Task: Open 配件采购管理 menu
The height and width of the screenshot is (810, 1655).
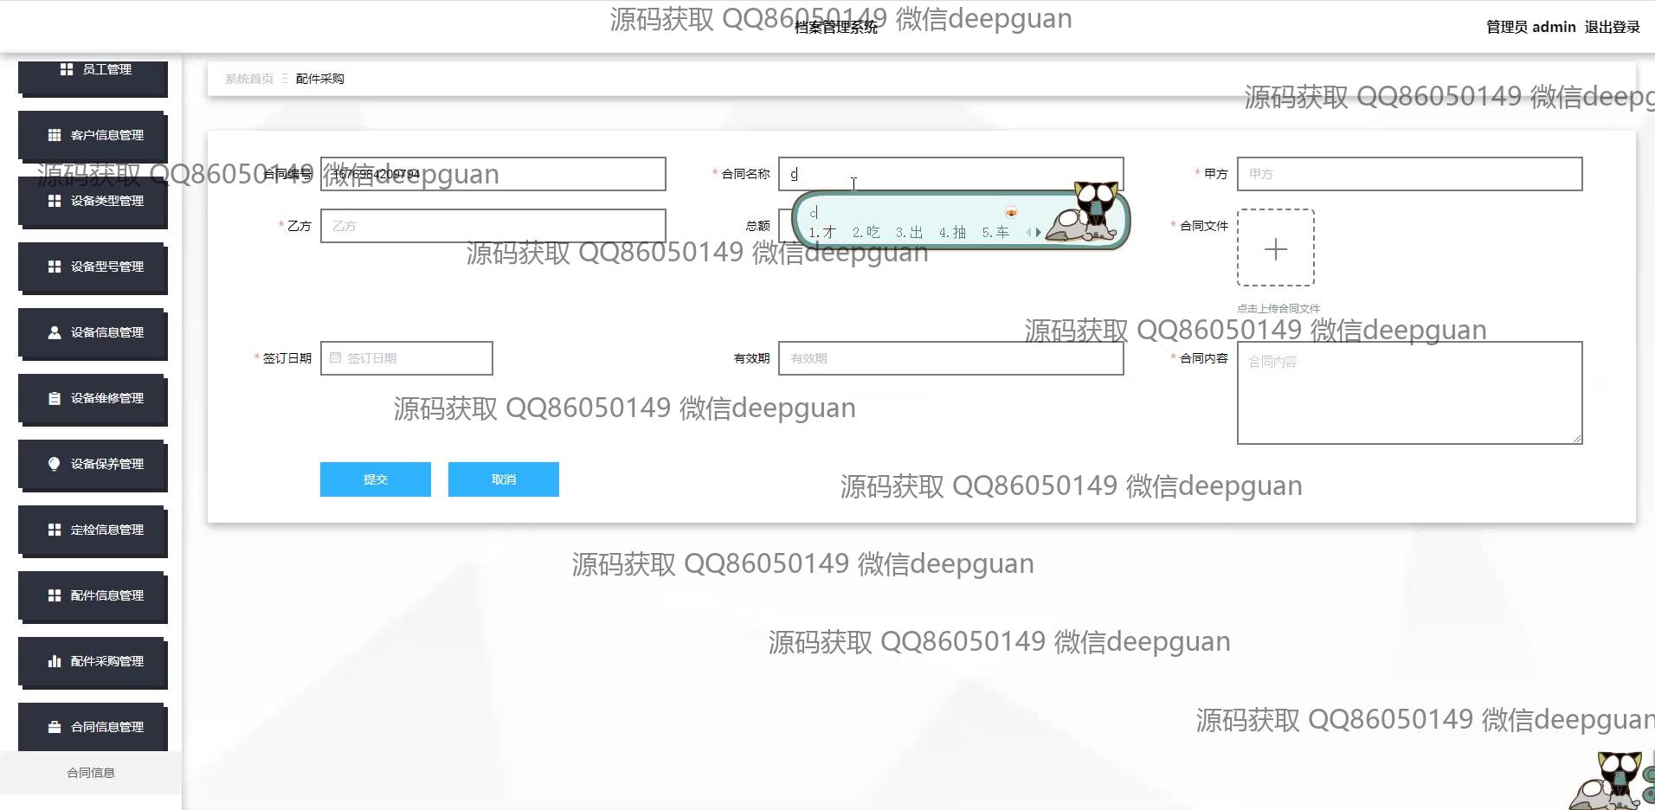Action: coord(93,662)
